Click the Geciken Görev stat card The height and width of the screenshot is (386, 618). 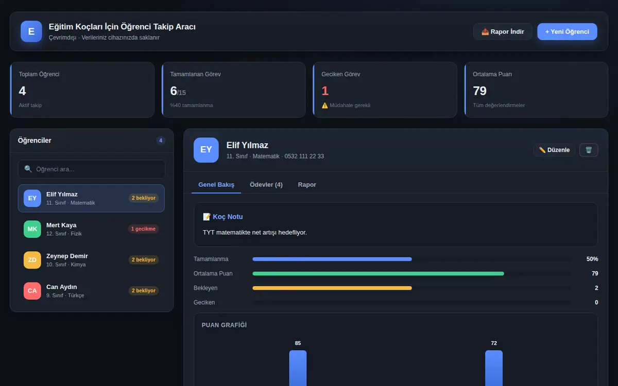(x=385, y=90)
